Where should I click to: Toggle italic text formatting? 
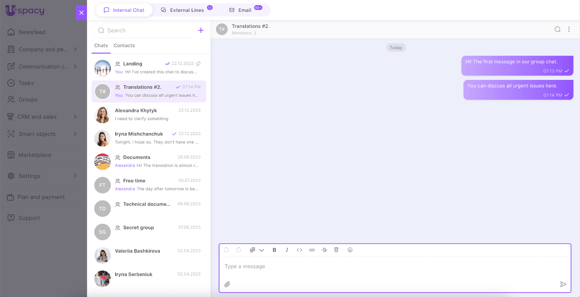pyautogui.click(x=287, y=250)
